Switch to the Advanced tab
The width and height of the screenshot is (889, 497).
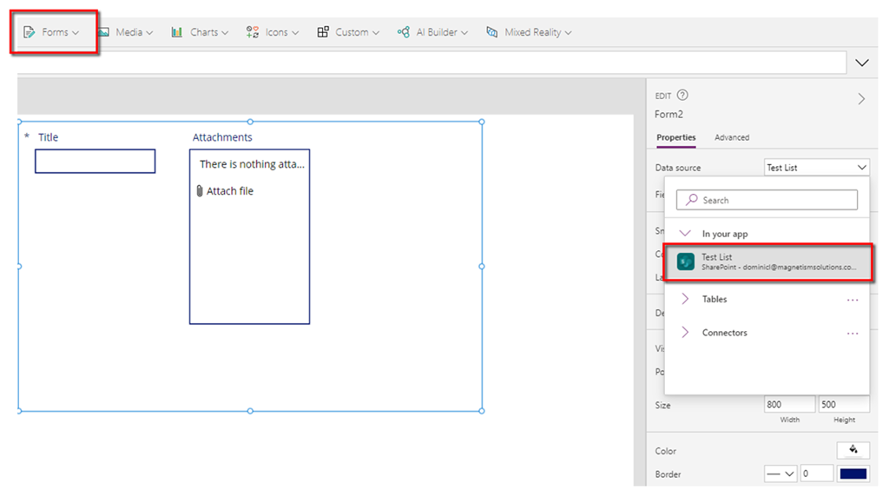[x=731, y=137]
